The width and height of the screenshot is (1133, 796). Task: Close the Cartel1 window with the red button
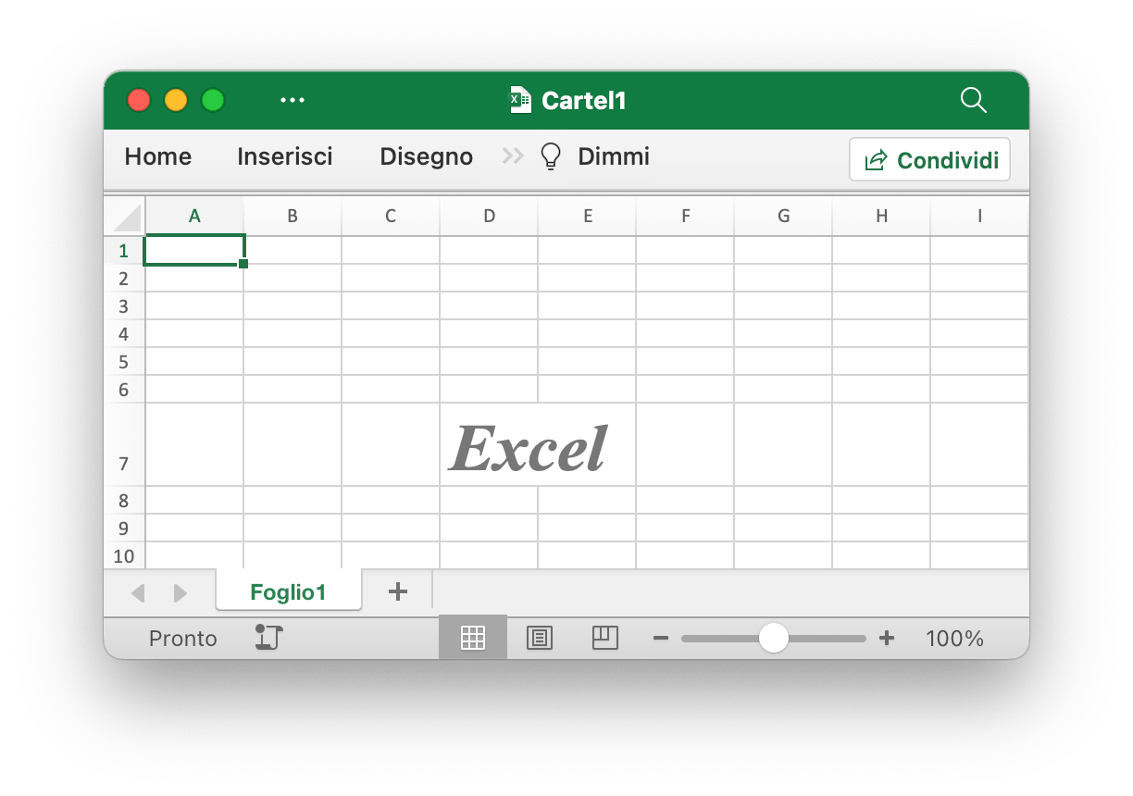[139, 100]
